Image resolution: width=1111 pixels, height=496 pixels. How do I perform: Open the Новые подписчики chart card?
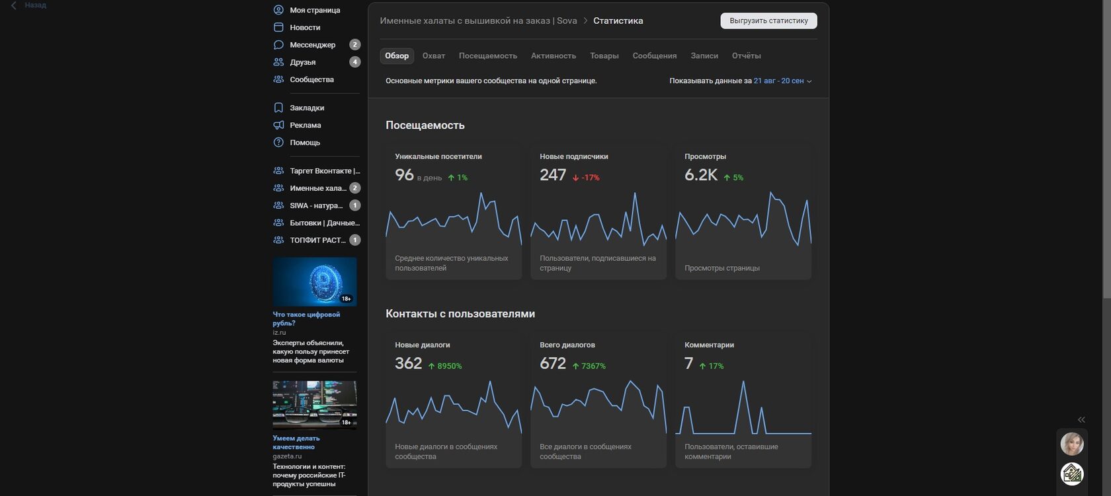(x=598, y=211)
